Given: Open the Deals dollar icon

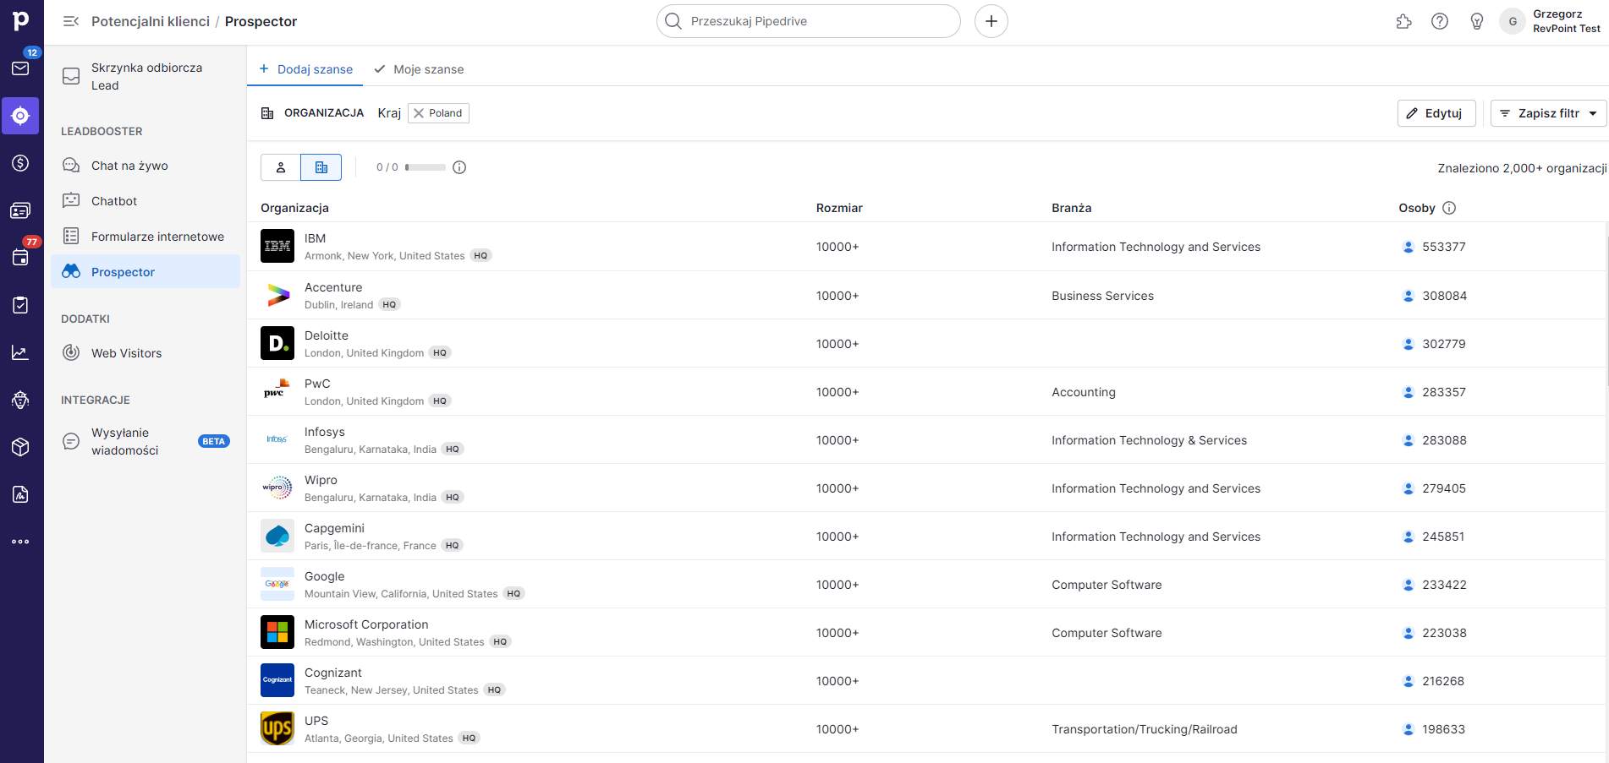Looking at the screenshot, I should (21, 163).
